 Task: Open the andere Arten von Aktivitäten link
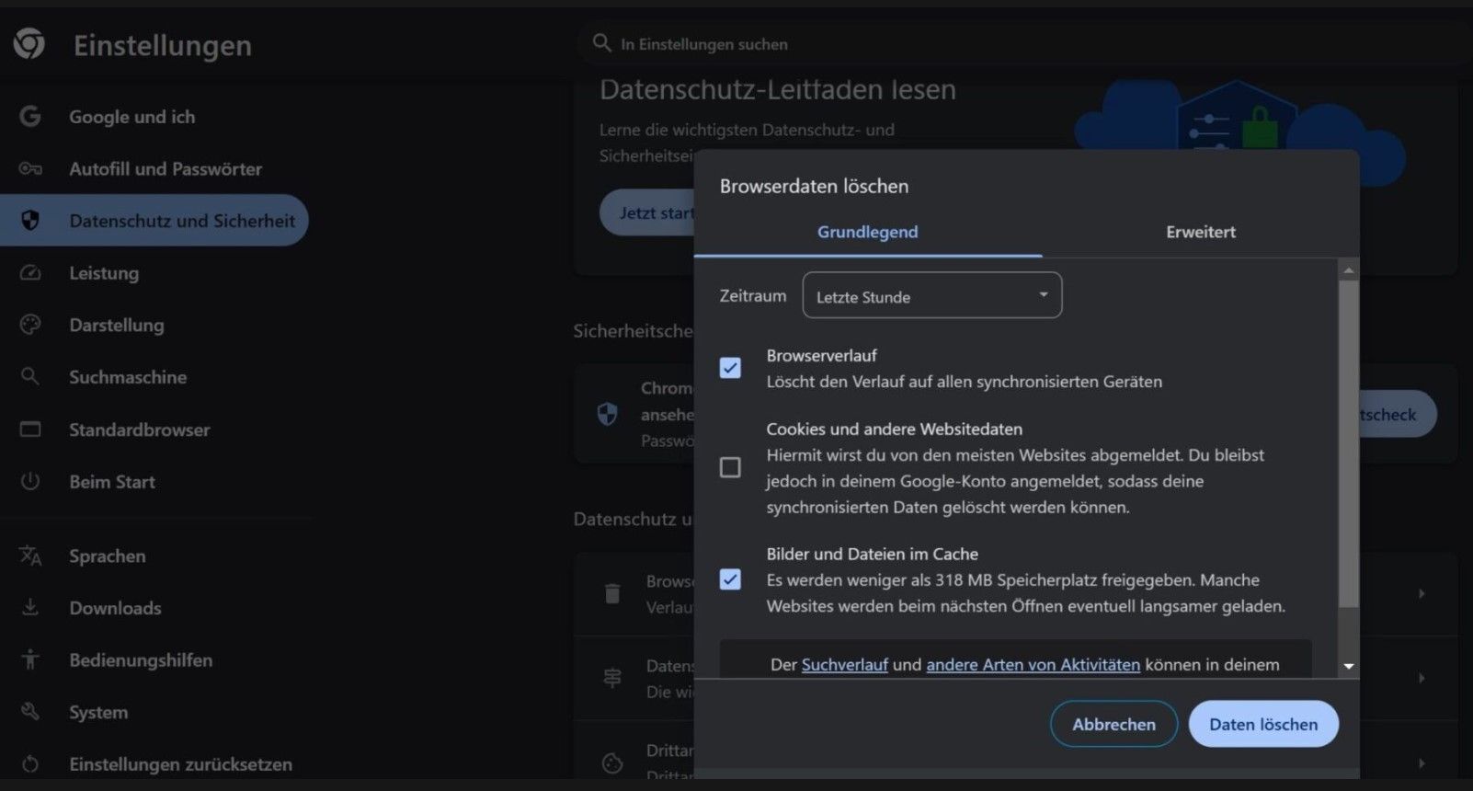pyautogui.click(x=1033, y=664)
